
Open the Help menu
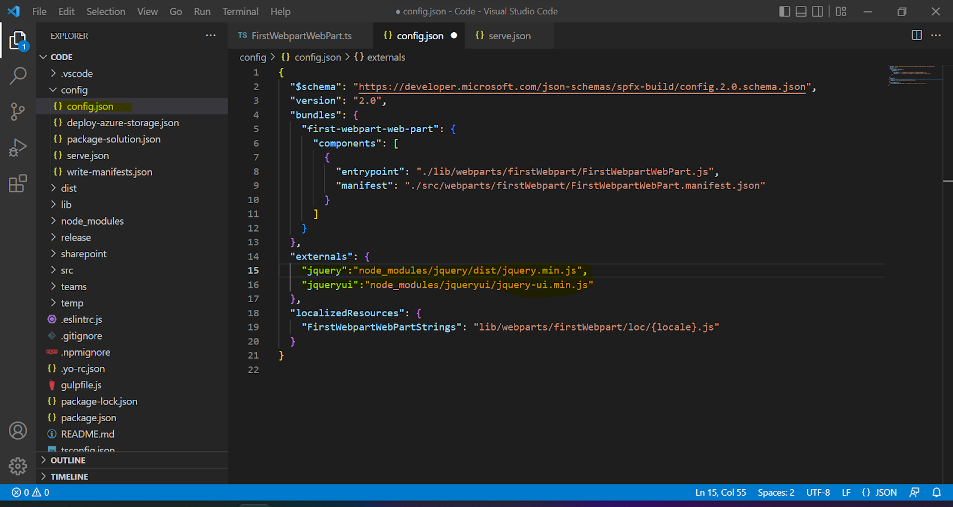[281, 11]
